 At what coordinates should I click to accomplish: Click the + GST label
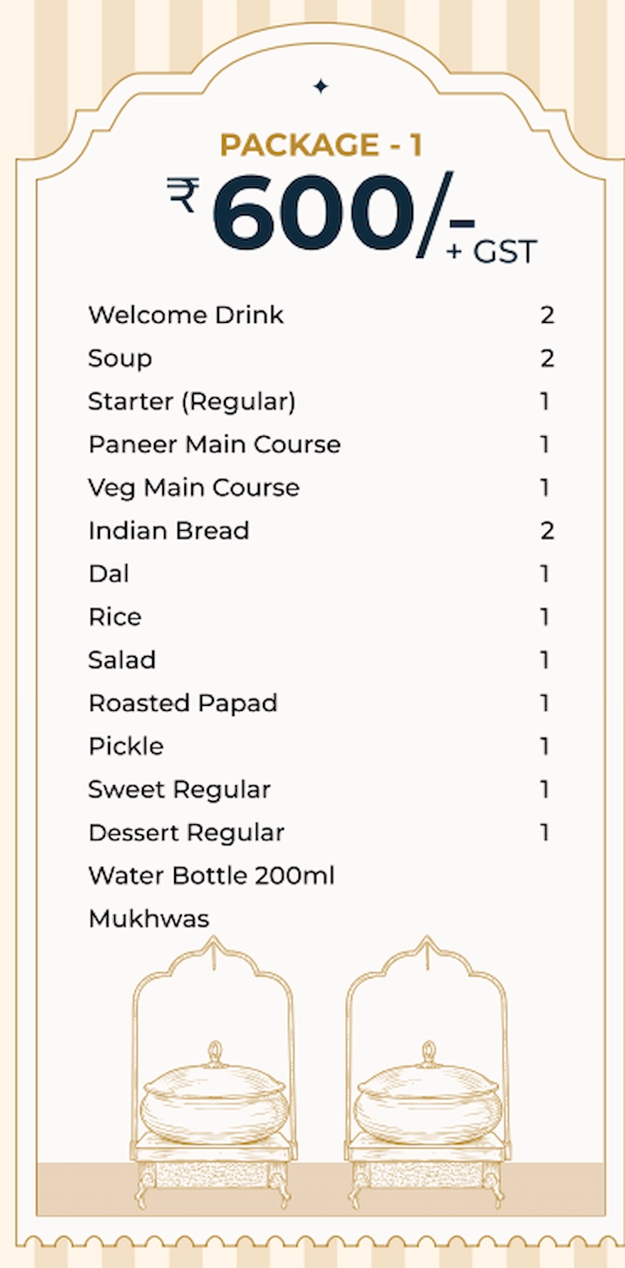click(491, 251)
